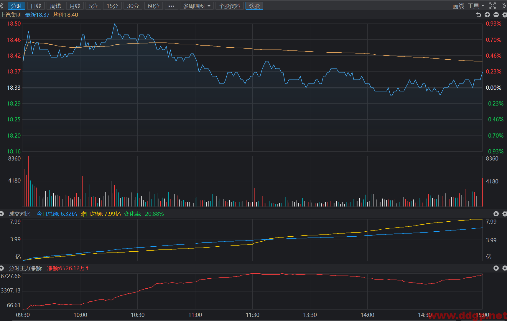Open 分时主力净额 panel settings gear
The width and height of the screenshot is (507, 321).
(x=504, y=268)
